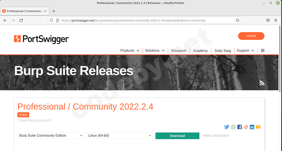Click the URL address bar
282x151 pixels.
click(x=145, y=20)
